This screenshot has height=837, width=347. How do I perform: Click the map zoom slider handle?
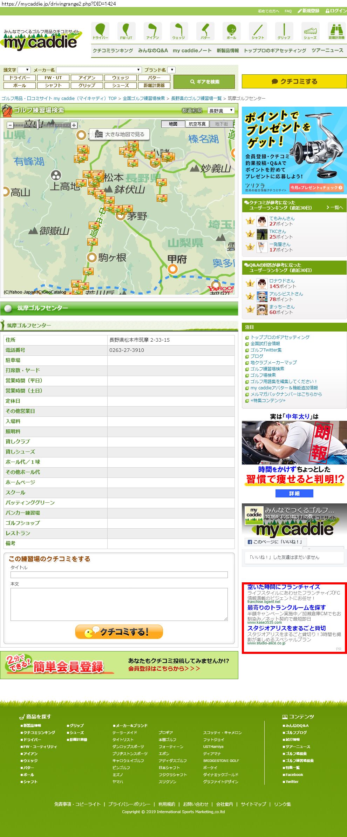(38, 125)
